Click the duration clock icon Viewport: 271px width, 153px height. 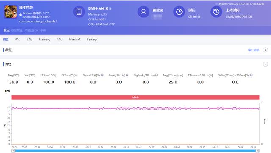click(179, 12)
